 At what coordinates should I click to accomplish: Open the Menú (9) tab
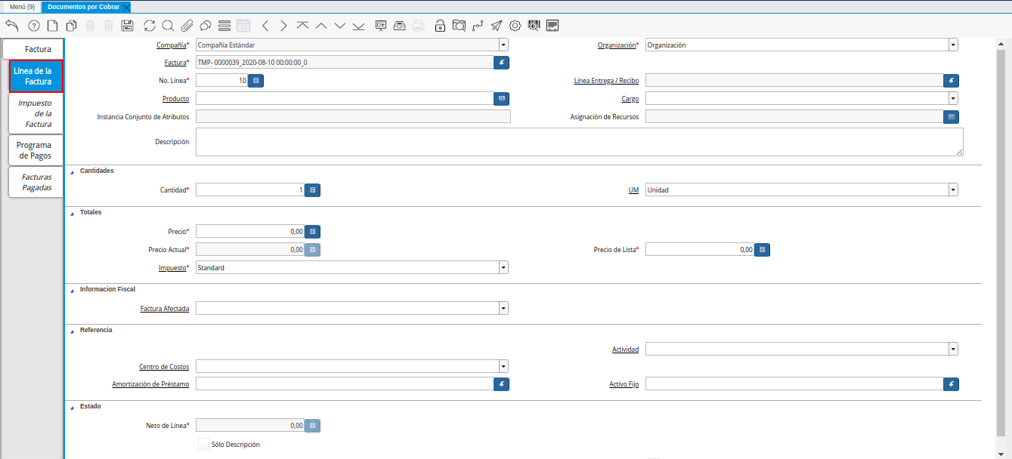pos(21,7)
